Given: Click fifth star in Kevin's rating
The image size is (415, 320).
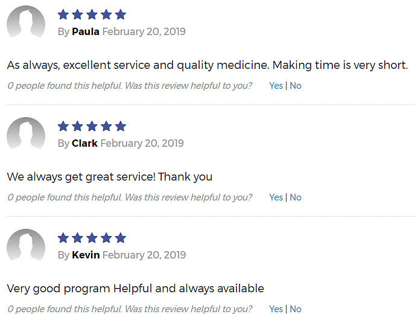Looking at the screenshot, I should pos(121,238).
